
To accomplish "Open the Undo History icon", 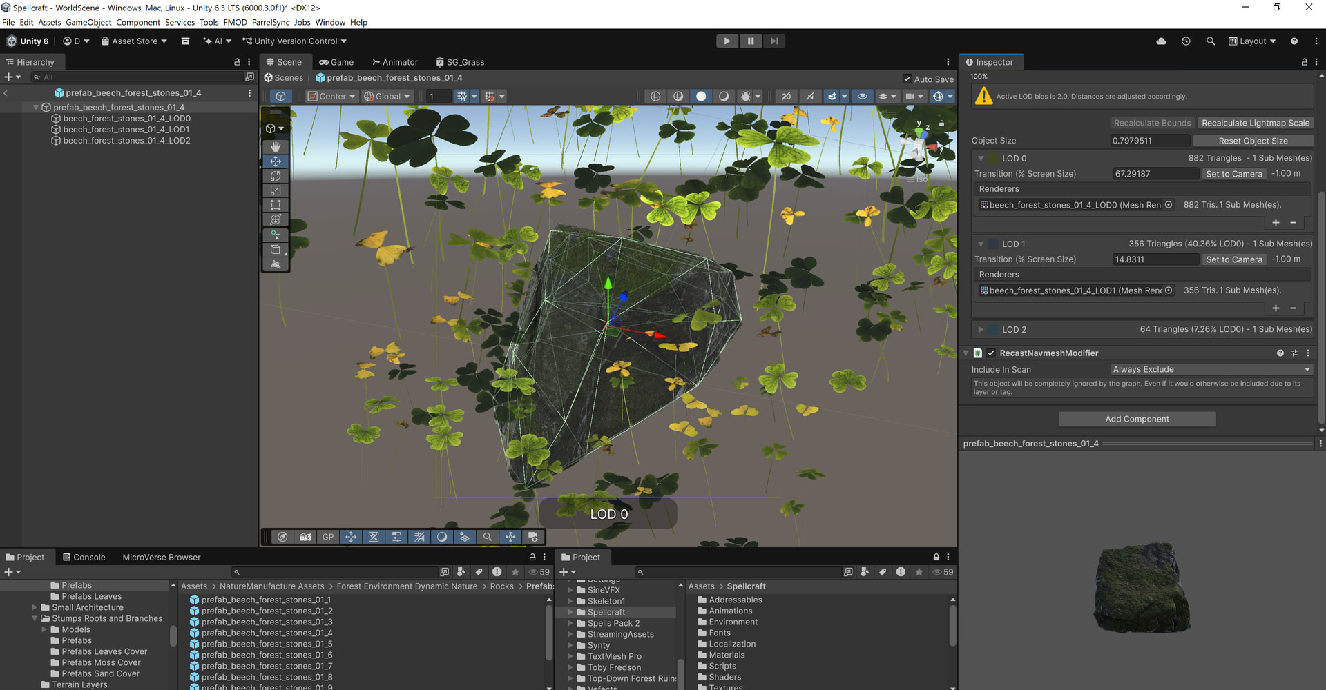I will [1186, 41].
